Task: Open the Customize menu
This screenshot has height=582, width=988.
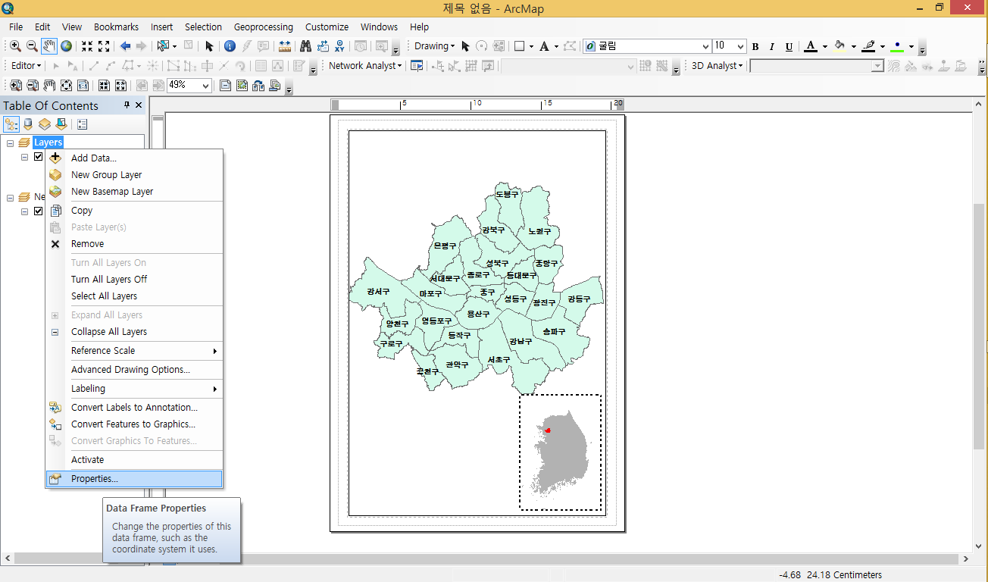Action: click(327, 27)
